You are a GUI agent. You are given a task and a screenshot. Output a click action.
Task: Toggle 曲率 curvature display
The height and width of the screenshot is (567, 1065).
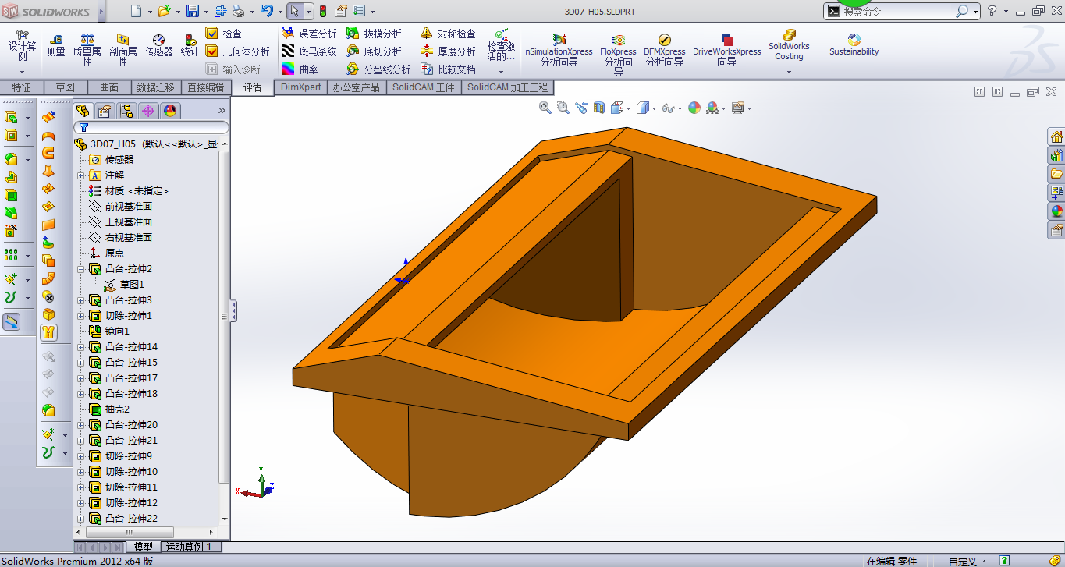pos(300,69)
